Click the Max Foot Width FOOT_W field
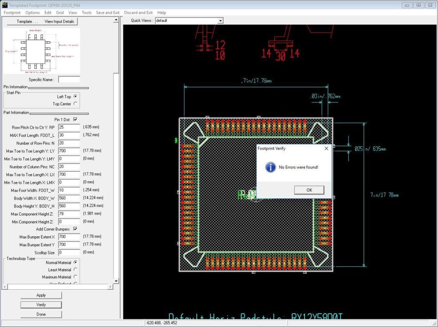The height and width of the screenshot is (327, 438). tap(69, 190)
